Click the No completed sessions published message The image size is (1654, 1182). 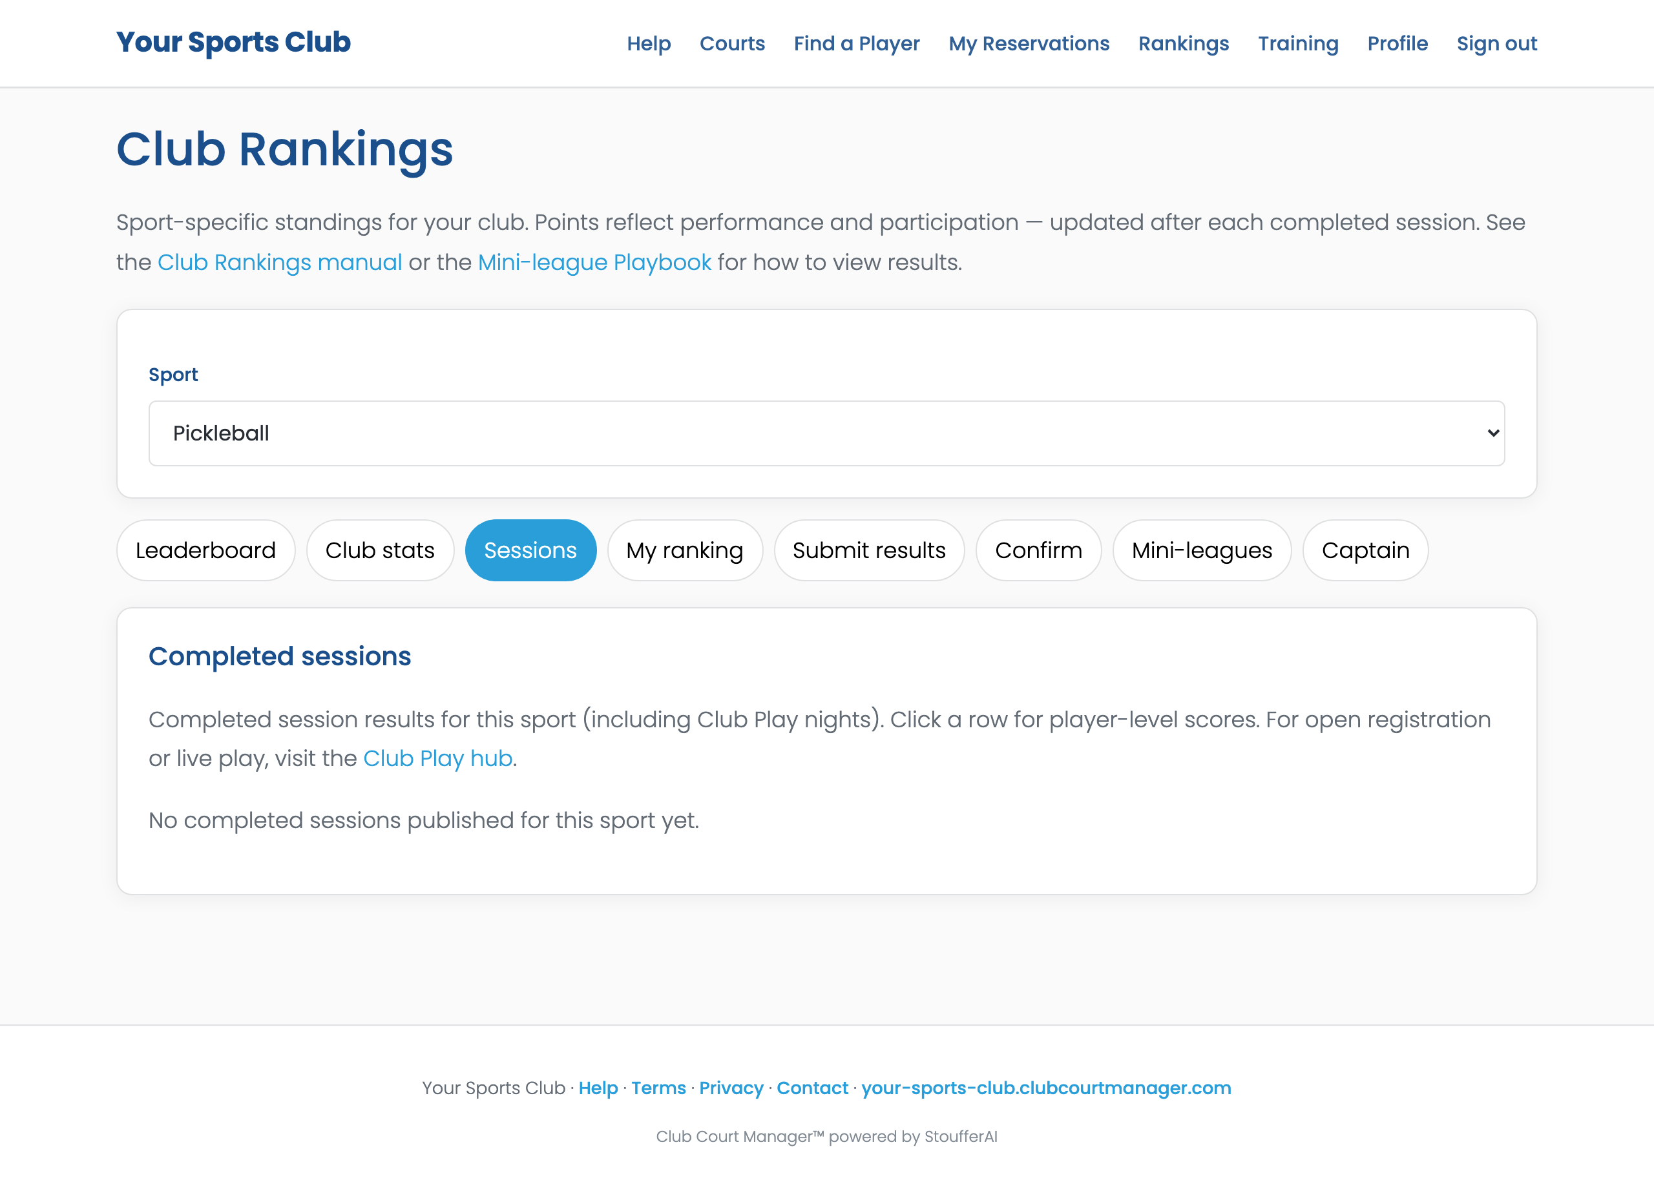424,820
